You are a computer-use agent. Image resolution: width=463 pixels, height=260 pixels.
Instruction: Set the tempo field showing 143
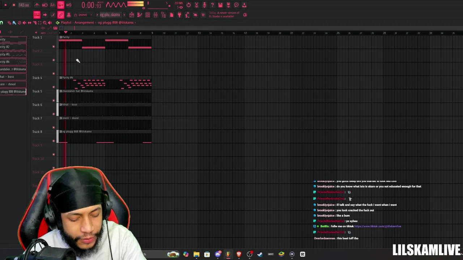click(x=24, y=5)
